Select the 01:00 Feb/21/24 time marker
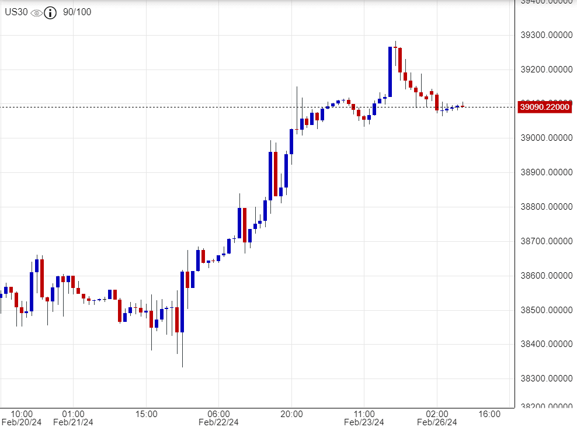Screen dimensions: 577x427 point(72,418)
